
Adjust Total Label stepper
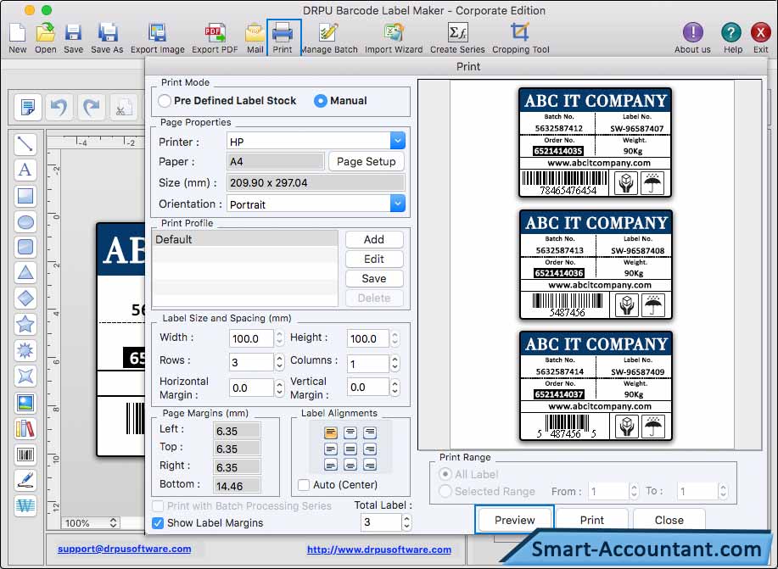click(406, 522)
